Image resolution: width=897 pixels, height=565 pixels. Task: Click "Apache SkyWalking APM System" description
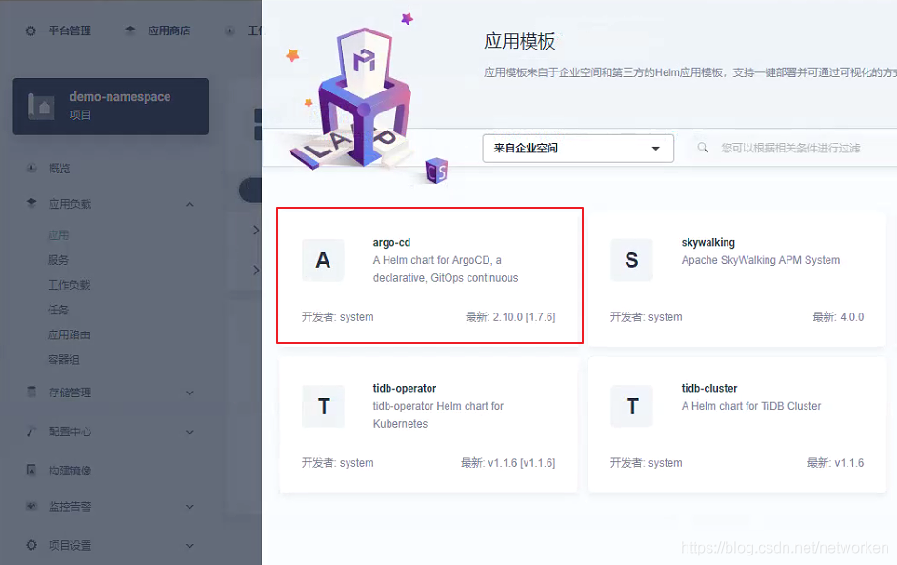click(761, 260)
